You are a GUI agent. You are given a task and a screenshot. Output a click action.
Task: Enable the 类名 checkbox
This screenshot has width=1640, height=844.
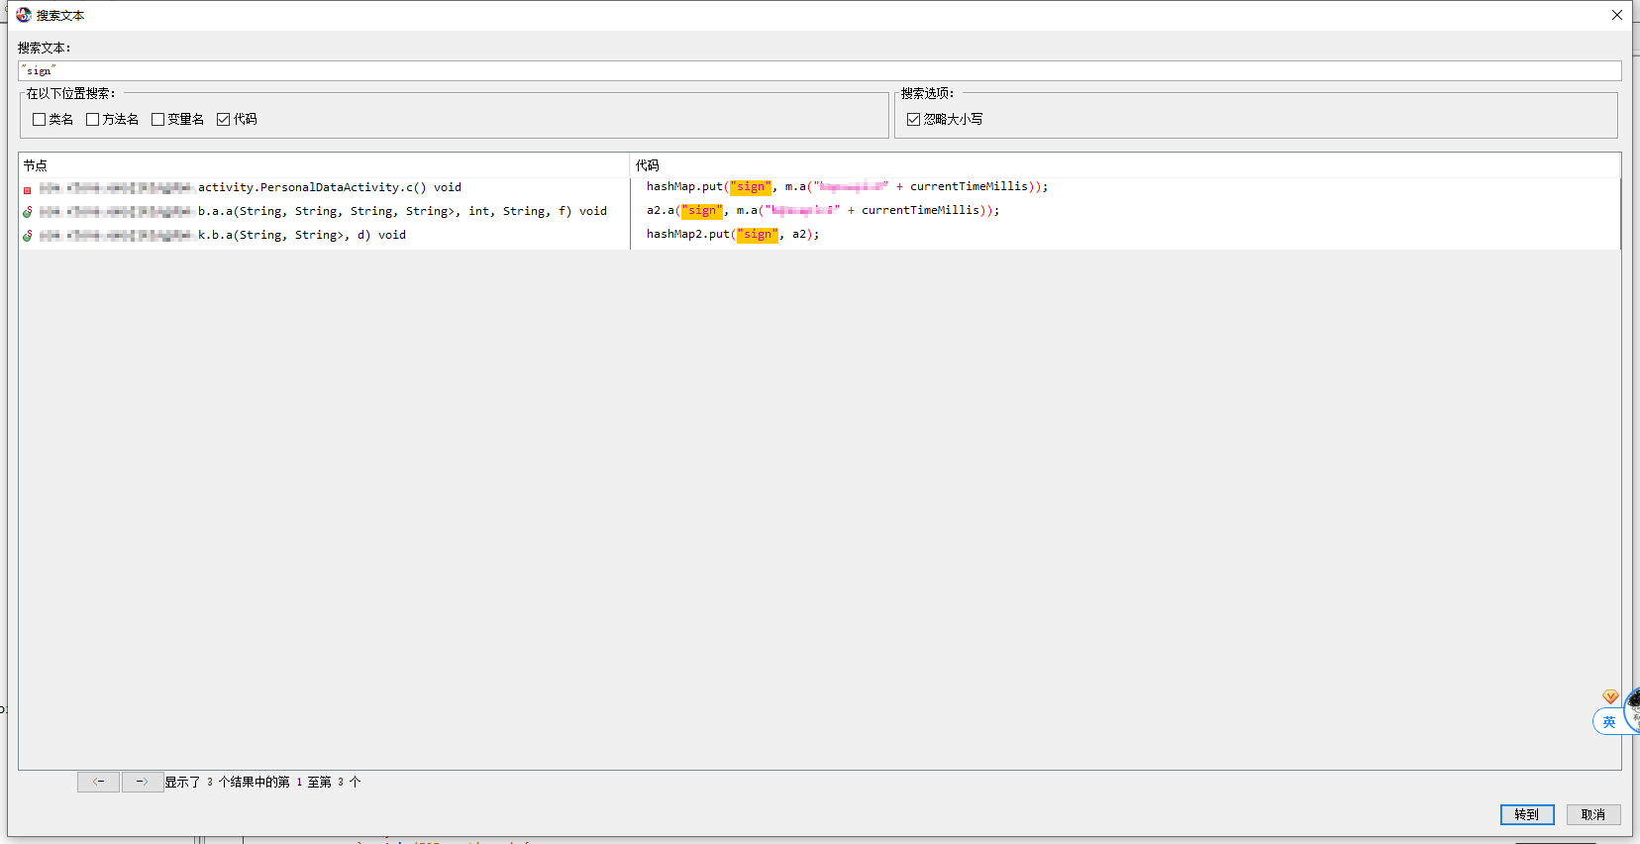(x=40, y=120)
